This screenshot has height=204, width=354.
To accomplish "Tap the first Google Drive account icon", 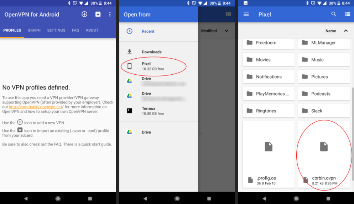I will tap(129, 81).
